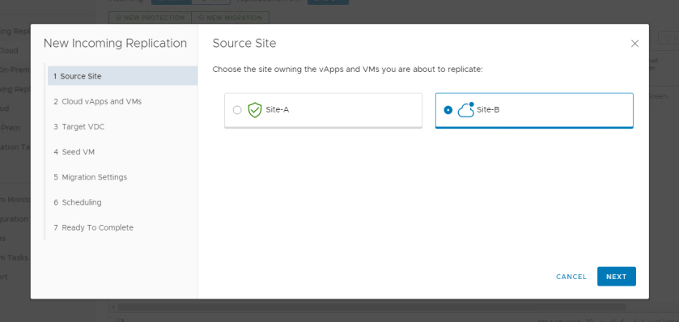679x322 pixels.
Task: Click NEW MIGRATION button in background page
Action: pyautogui.click(x=230, y=18)
